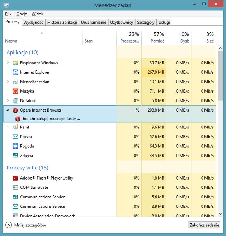Click the scrollbar down arrow
The image size is (226, 236).
tap(220, 214)
